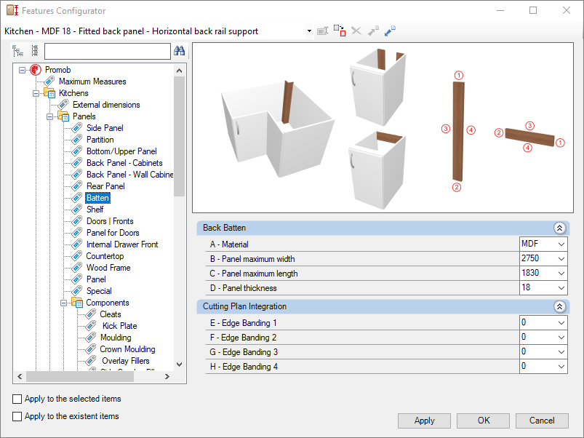Collapse the Kitchens tree node
The height and width of the screenshot is (438, 584).
tap(36, 93)
